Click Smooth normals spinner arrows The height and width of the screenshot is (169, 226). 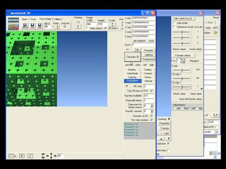point(151,111)
